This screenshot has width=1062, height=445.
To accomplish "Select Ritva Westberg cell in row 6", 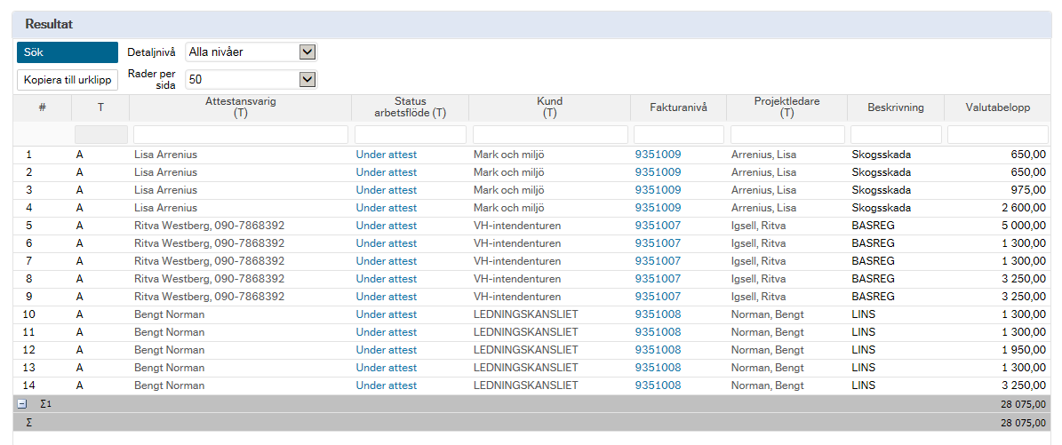I will 209,243.
